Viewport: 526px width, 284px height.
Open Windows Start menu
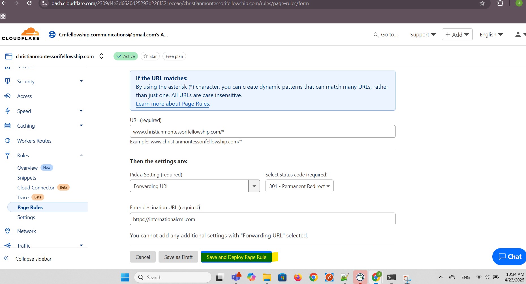[125, 278]
